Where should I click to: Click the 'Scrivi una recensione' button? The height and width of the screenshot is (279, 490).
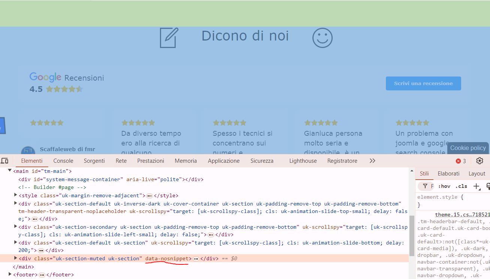click(x=423, y=83)
